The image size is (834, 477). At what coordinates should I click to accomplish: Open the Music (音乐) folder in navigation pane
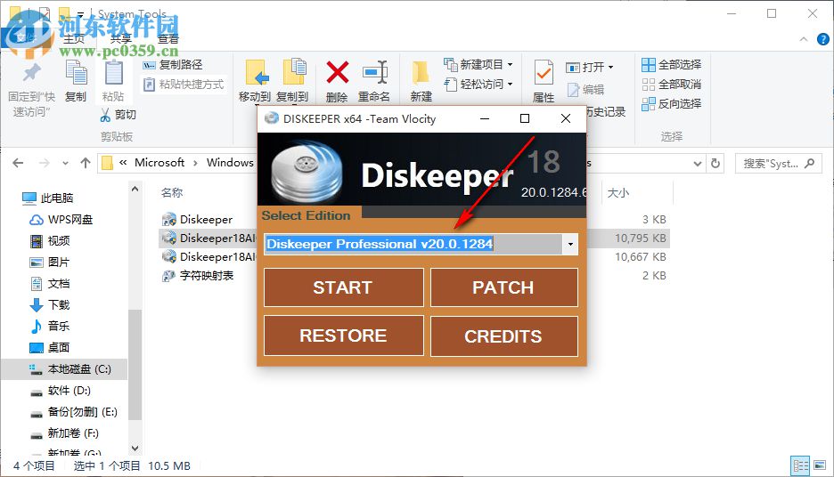(x=50, y=326)
